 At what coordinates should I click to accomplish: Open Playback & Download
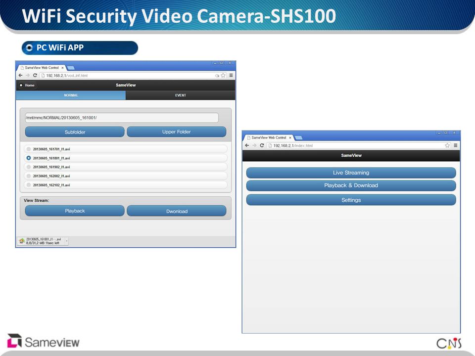point(351,185)
